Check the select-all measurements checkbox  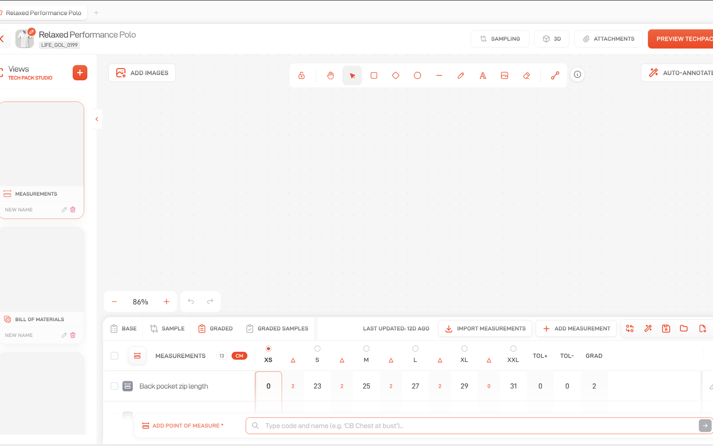(115, 355)
